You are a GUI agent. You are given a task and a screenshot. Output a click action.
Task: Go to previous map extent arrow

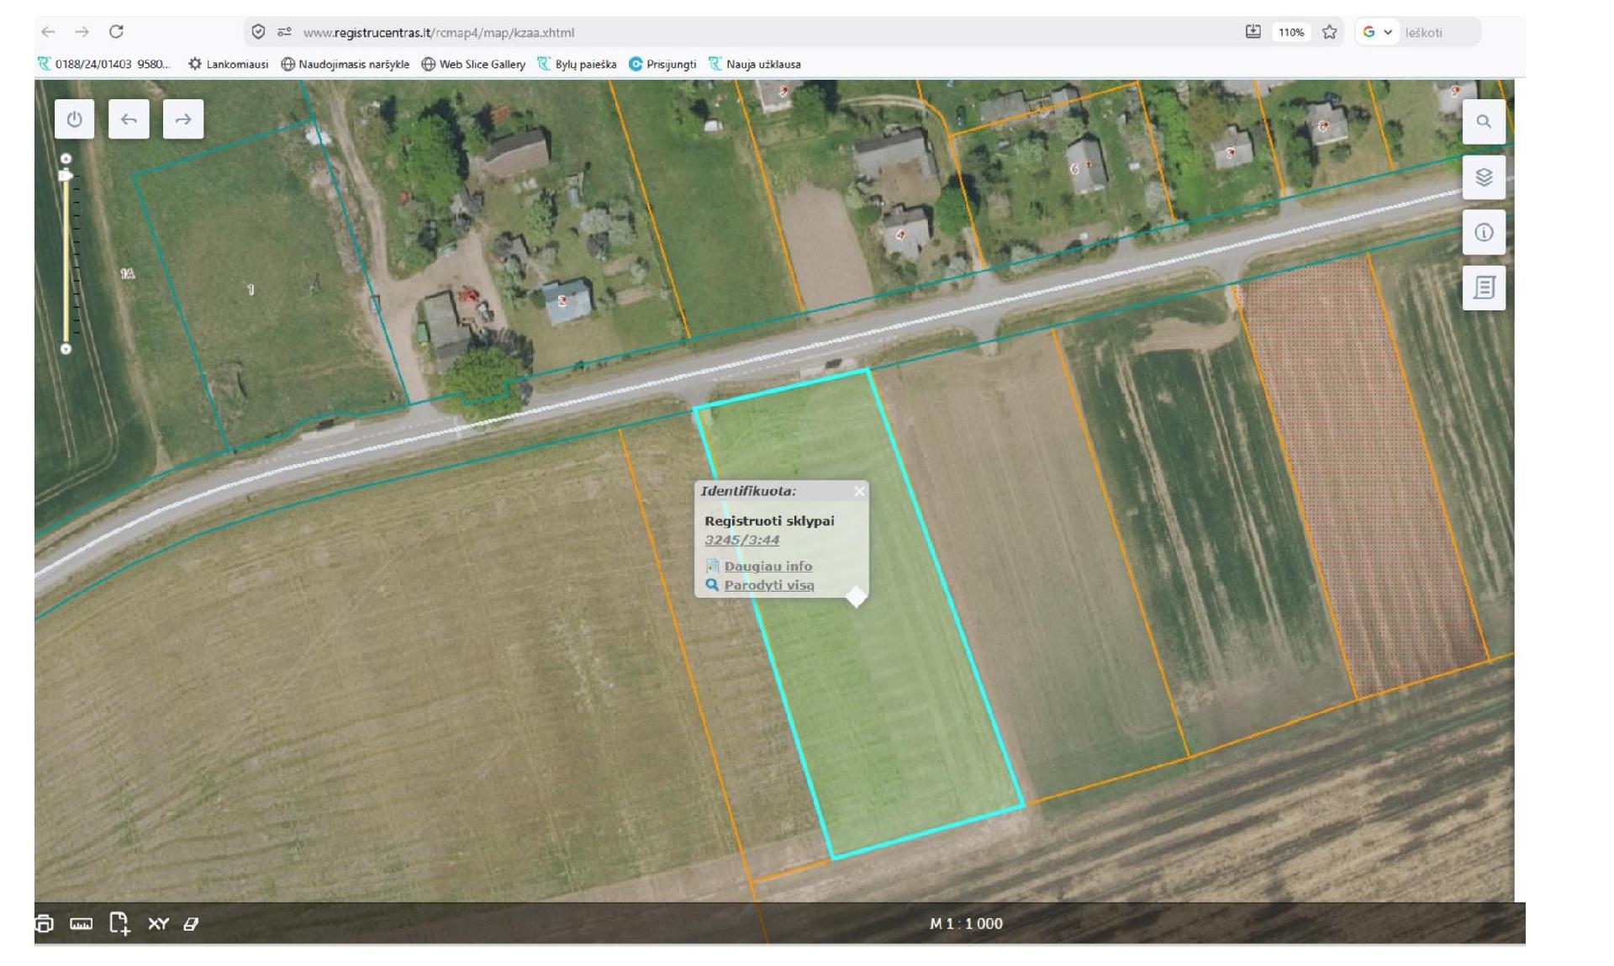[x=129, y=119]
